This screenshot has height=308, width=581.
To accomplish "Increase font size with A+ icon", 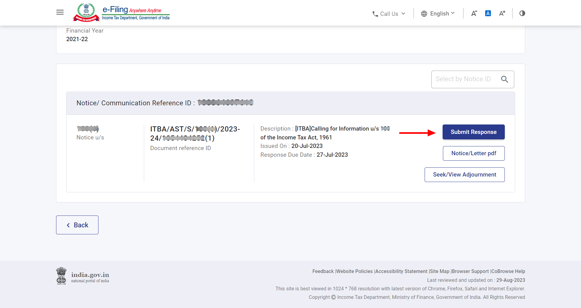I will (x=502, y=13).
